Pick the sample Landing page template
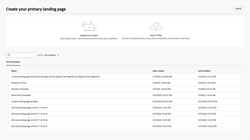This screenshot has height=140, width=250. click(125, 102)
